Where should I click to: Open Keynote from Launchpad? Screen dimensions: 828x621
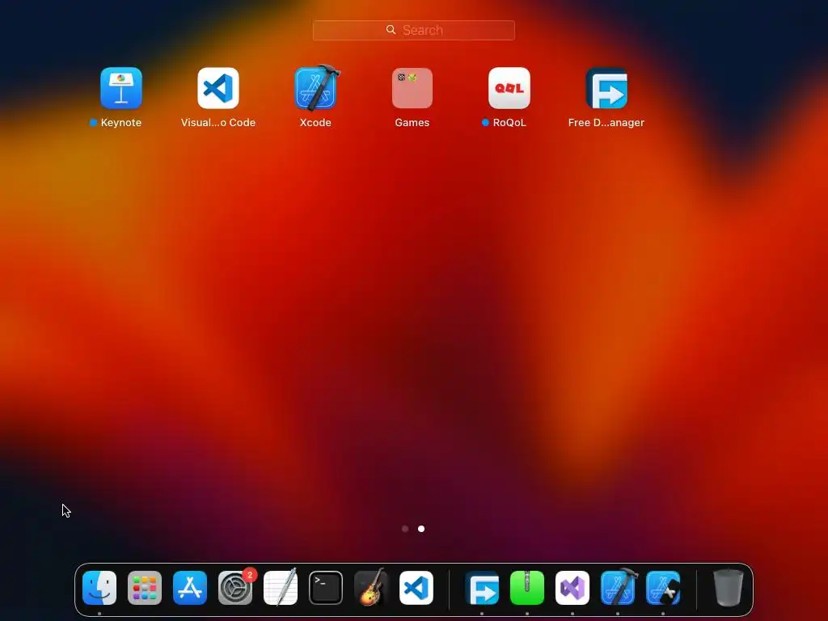121,88
